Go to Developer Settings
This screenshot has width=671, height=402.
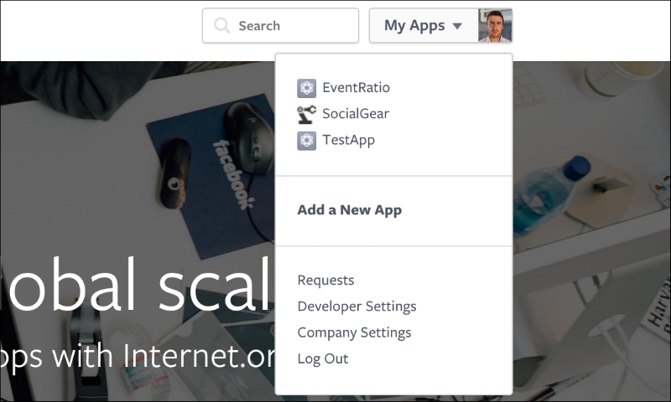tap(357, 307)
